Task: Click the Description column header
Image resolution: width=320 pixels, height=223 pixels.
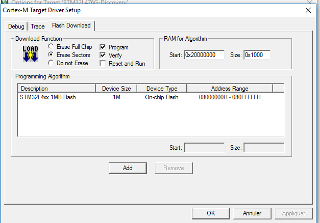Action: [x=57, y=89]
